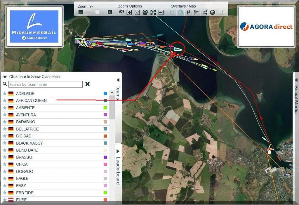Click the branching route overlay icon
Image resolution: width=299 pixels, height=205 pixels.
189,12
